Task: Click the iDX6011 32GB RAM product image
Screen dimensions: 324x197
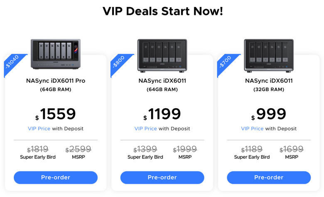Action: 269,55
